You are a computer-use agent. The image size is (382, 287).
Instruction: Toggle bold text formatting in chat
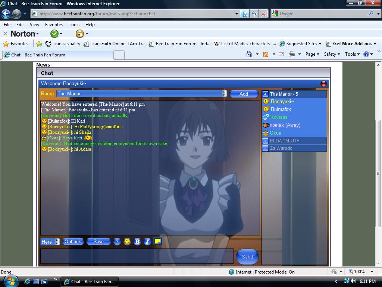(137, 242)
